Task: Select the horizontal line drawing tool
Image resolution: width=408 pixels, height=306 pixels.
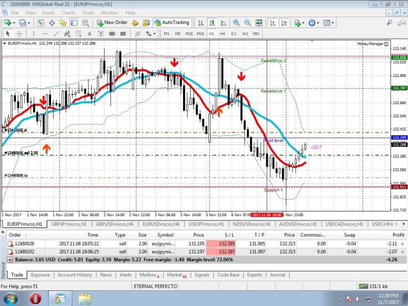Action: [x=45, y=34]
